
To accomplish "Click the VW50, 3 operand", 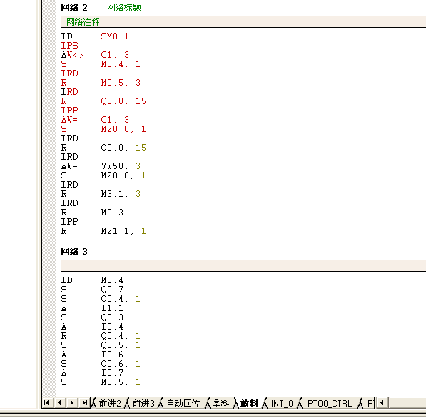I will tap(121, 166).
